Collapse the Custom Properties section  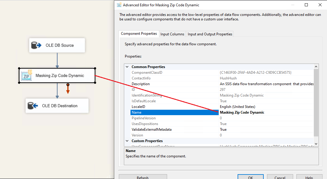tap(127, 141)
